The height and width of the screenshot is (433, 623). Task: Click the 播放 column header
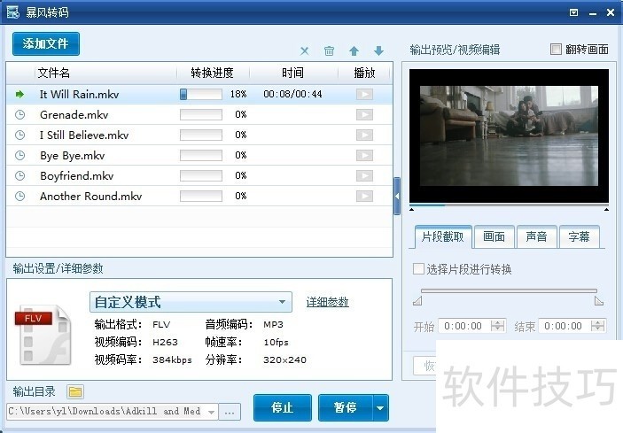(364, 73)
